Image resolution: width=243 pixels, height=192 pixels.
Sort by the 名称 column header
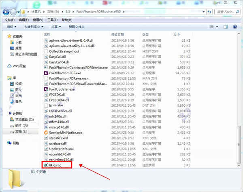tap(47, 34)
